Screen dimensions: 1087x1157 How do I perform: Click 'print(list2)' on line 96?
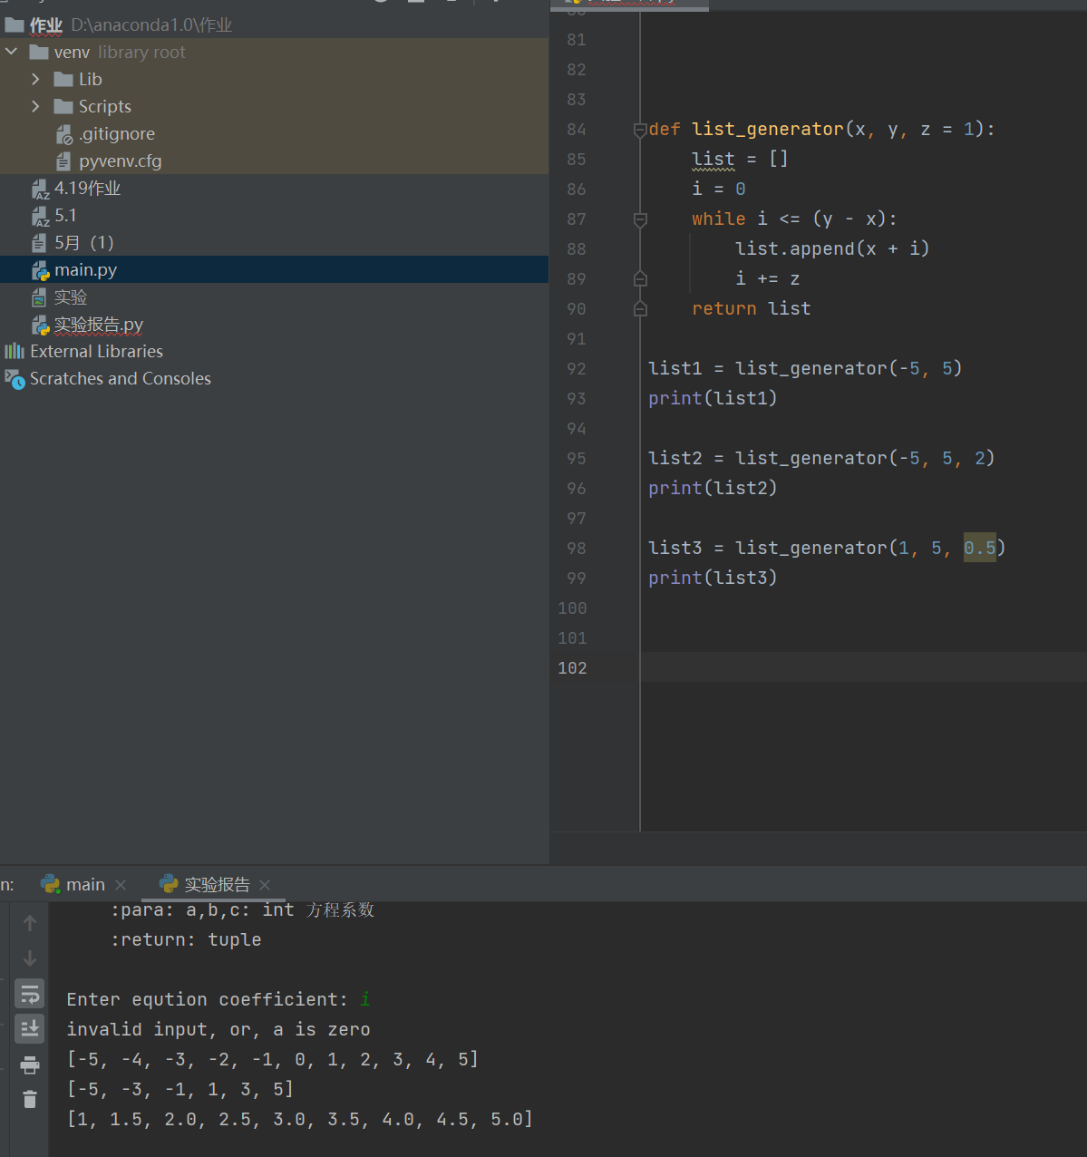[x=713, y=489]
